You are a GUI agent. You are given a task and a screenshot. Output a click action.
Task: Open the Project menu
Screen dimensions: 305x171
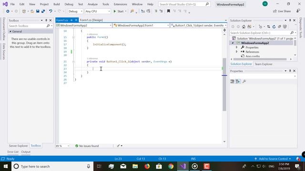click(x=44, y=4)
